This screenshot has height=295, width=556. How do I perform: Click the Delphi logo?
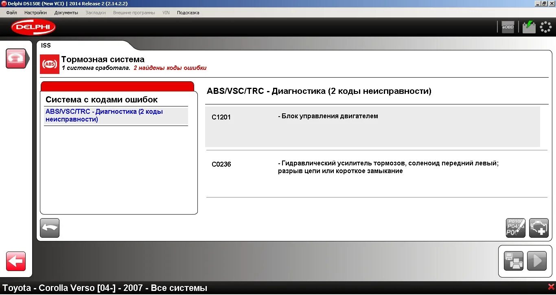(x=33, y=27)
